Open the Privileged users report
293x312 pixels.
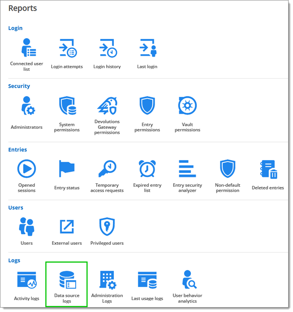point(107,227)
